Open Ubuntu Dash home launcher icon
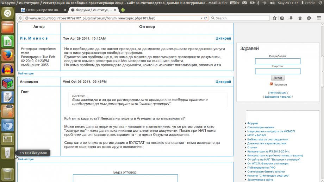324x182 pixels. click(x=8, y=13)
